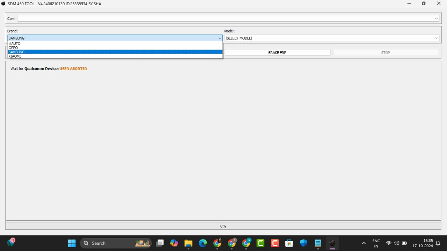Viewport: 447px width, 251px height.
Task: Click the battery status icon
Action: tap(404, 243)
